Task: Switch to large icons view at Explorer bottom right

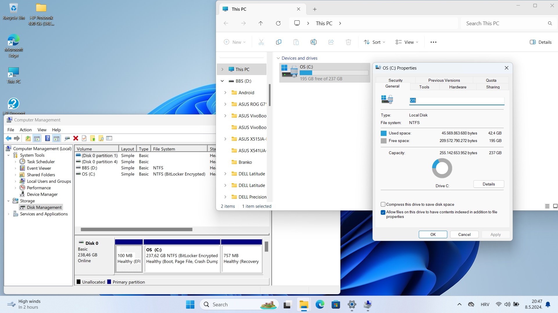Action: (x=555, y=206)
